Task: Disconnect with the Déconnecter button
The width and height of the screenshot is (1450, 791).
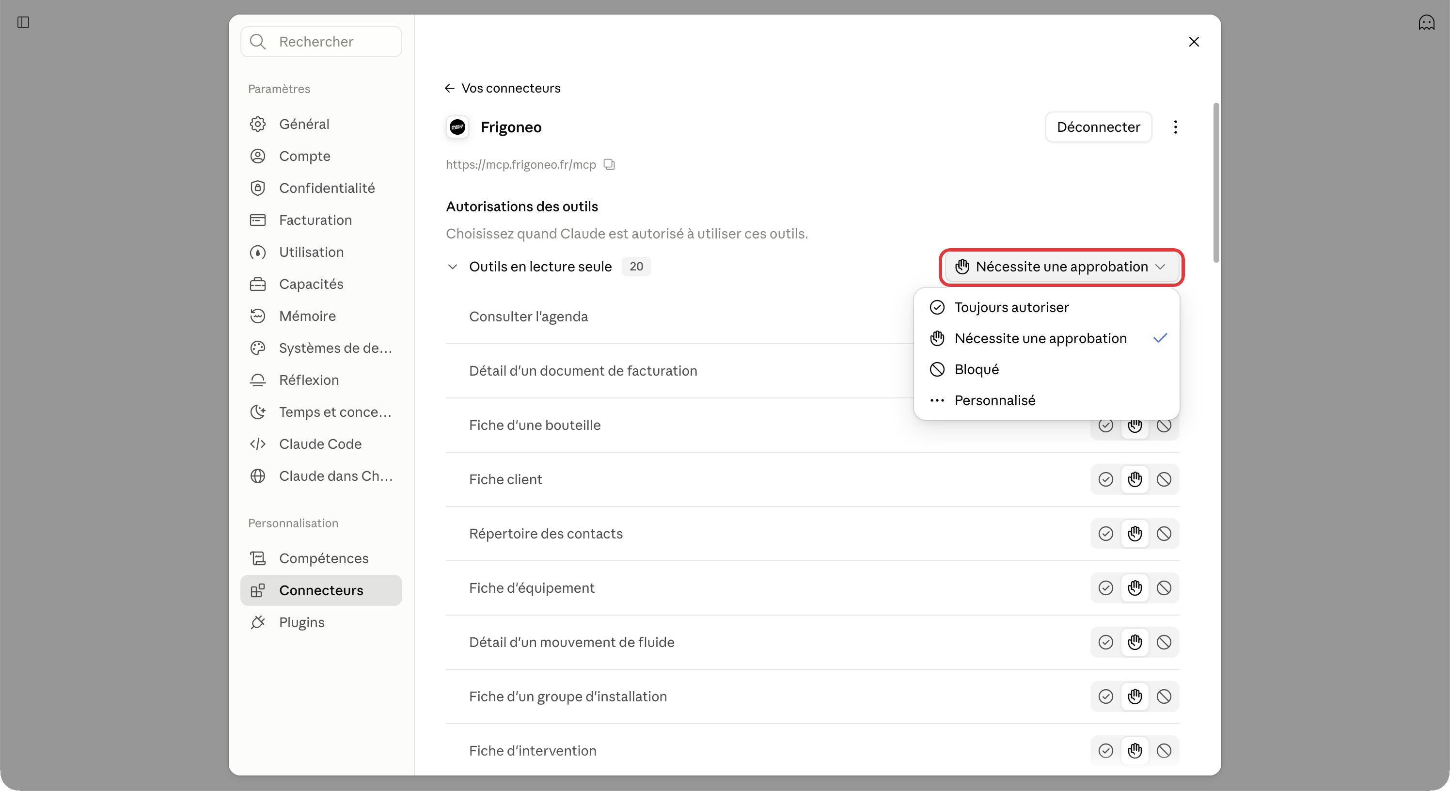Action: 1098,127
